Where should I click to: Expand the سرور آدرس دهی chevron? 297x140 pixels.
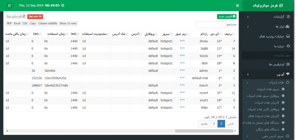pyautogui.click(x=247, y=136)
